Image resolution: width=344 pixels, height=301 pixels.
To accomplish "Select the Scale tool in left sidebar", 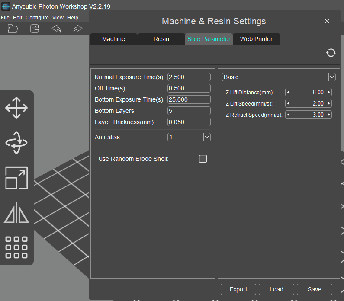I will pos(16,178).
